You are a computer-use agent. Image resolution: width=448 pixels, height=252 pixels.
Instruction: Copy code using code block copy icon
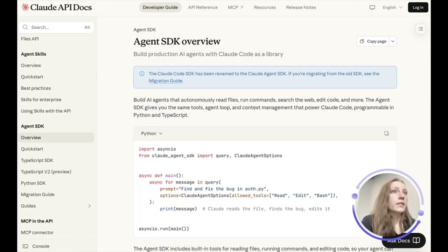pyautogui.click(x=386, y=133)
